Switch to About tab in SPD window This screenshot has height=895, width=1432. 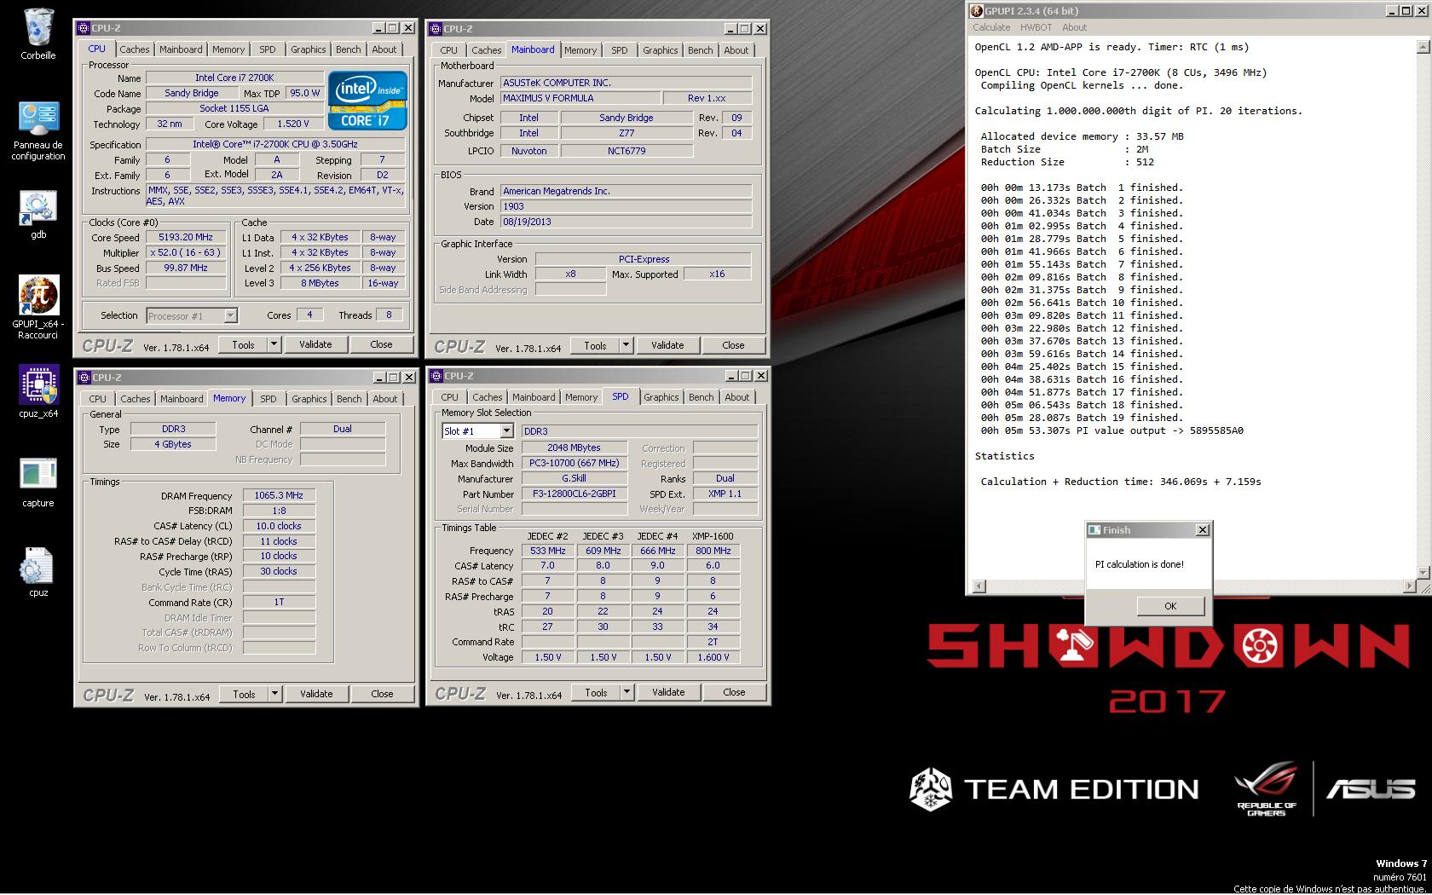point(736,397)
